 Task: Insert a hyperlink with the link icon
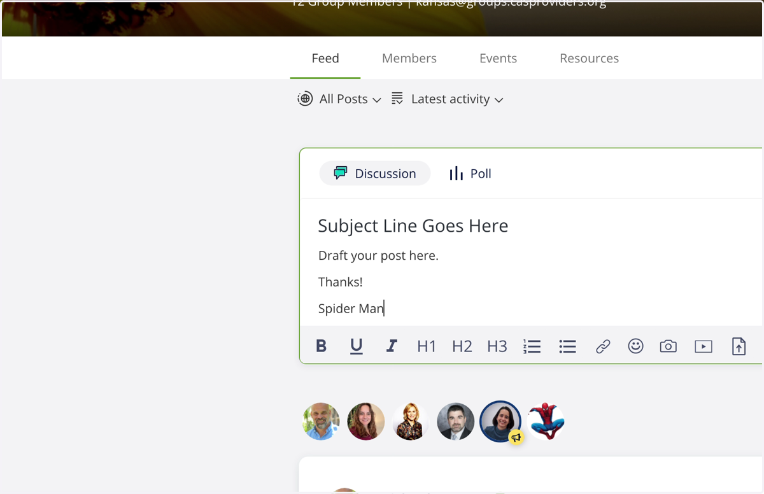click(603, 346)
